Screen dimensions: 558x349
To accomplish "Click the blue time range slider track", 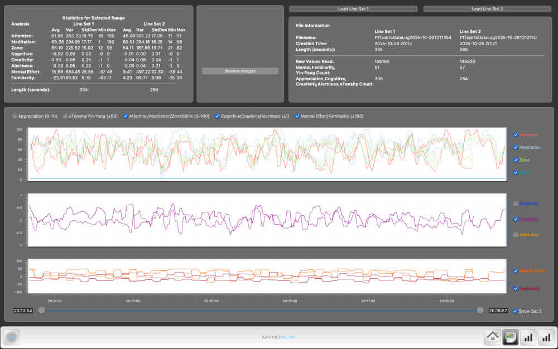I will pyautogui.click(x=261, y=311).
